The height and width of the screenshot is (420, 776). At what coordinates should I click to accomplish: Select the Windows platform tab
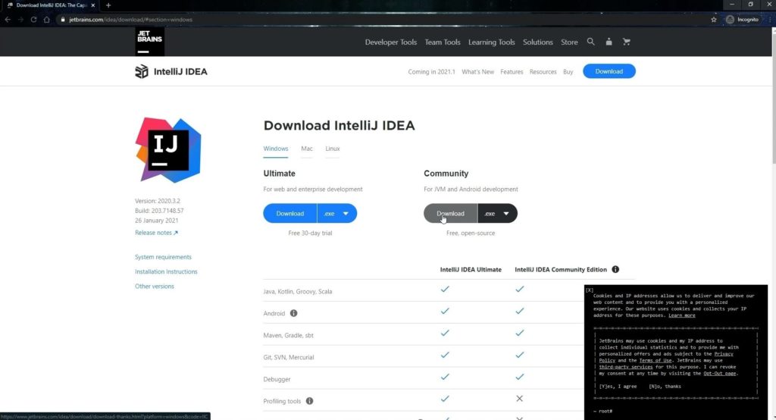click(276, 149)
